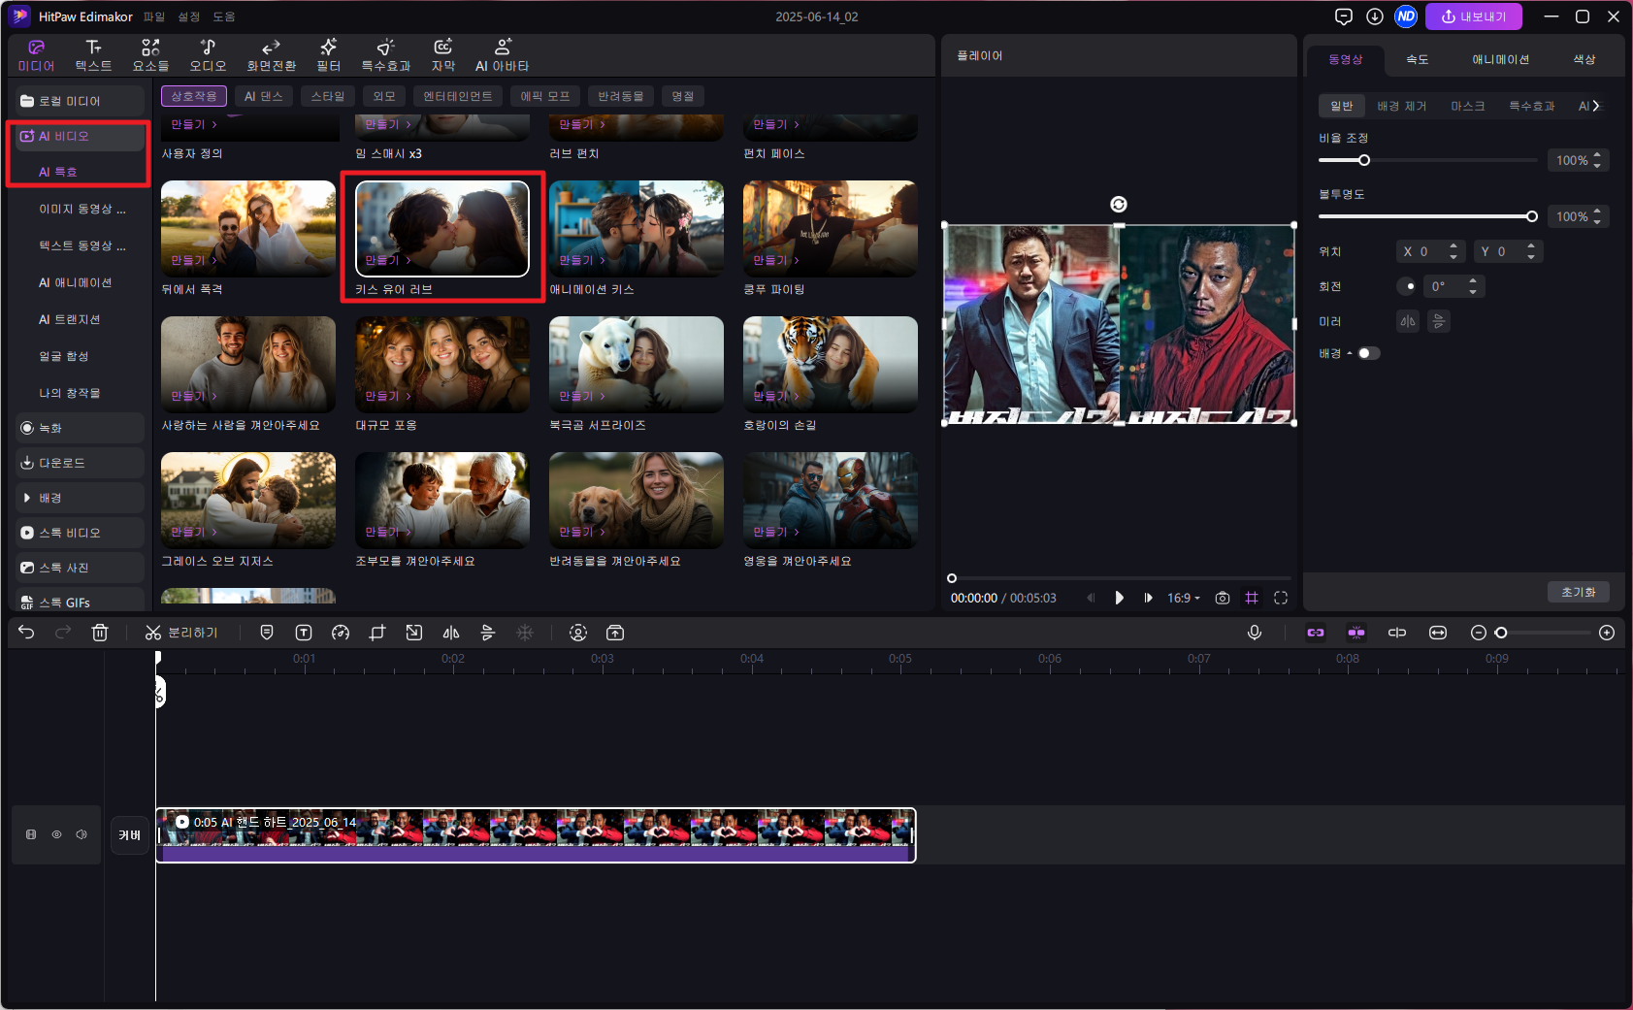Open the 미디어 (media) section icon
The width and height of the screenshot is (1633, 1010).
click(x=36, y=55)
